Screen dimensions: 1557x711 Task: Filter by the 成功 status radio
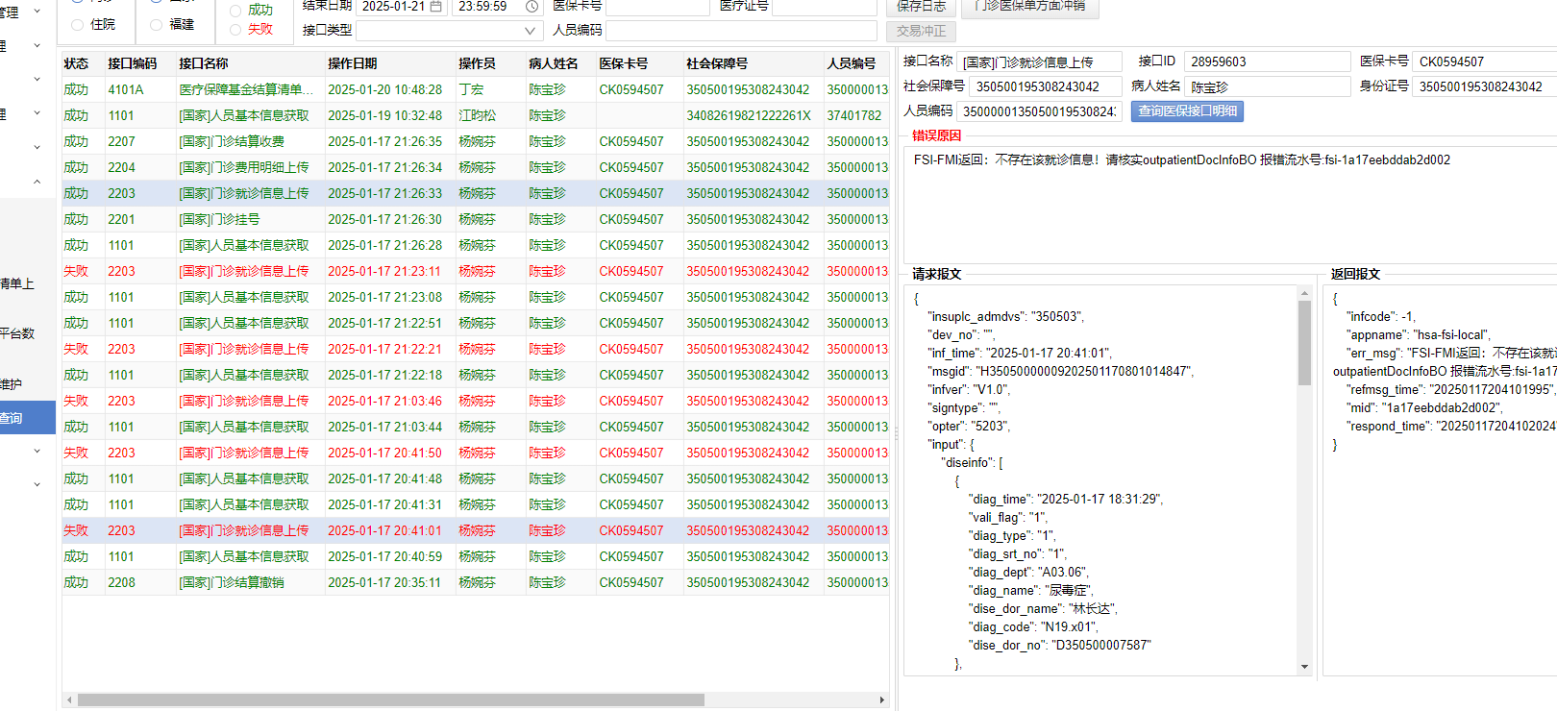click(235, 11)
